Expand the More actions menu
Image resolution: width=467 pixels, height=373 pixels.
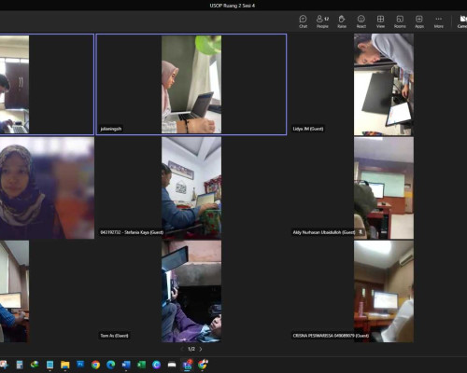pyautogui.click(x=439, y=21)
